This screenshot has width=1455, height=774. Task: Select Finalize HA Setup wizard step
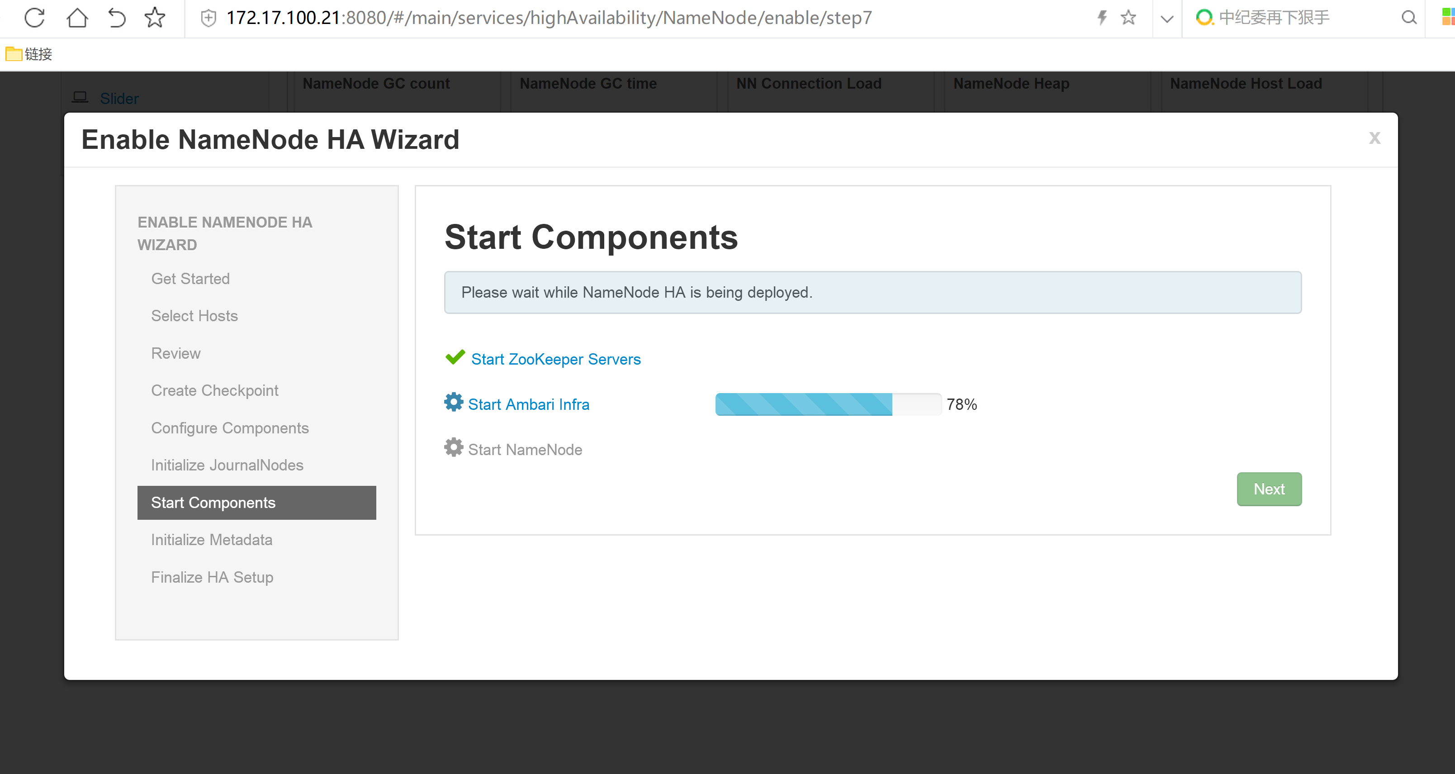pos(212,577)
